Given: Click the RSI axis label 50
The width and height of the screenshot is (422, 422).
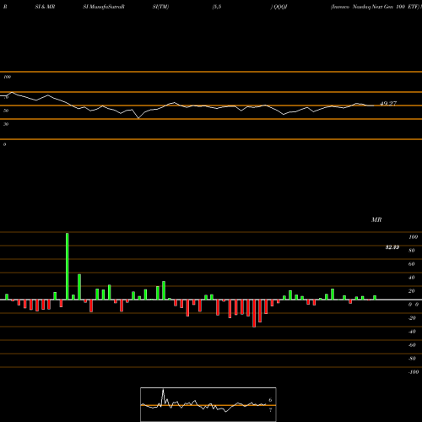Looking at the screenshot, I should point(6,111).
